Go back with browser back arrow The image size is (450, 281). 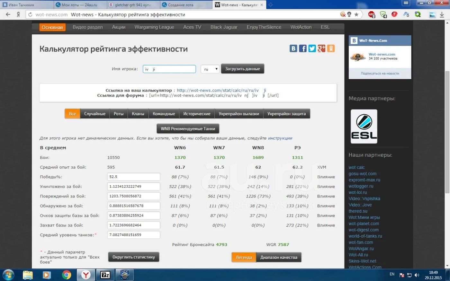click(8, 14)
